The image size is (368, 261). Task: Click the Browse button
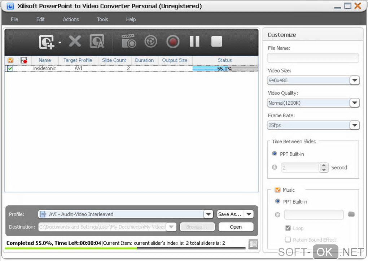[x=197, y=227]
